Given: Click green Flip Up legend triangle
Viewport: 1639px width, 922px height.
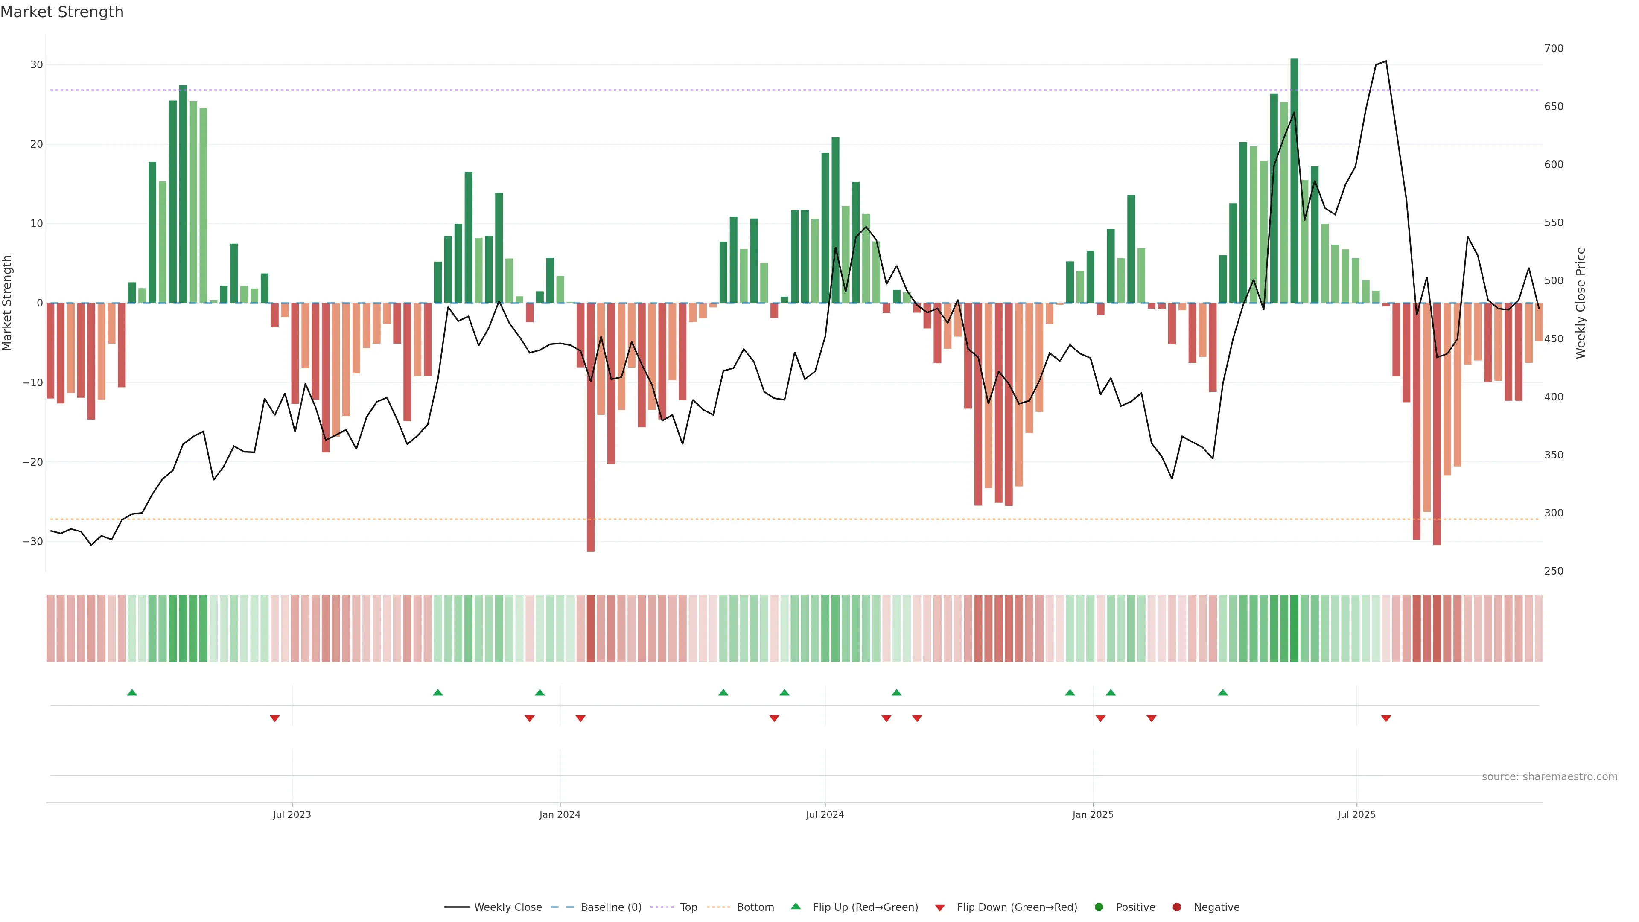Looking at the screenshot, I should click(x=795, y=907).
